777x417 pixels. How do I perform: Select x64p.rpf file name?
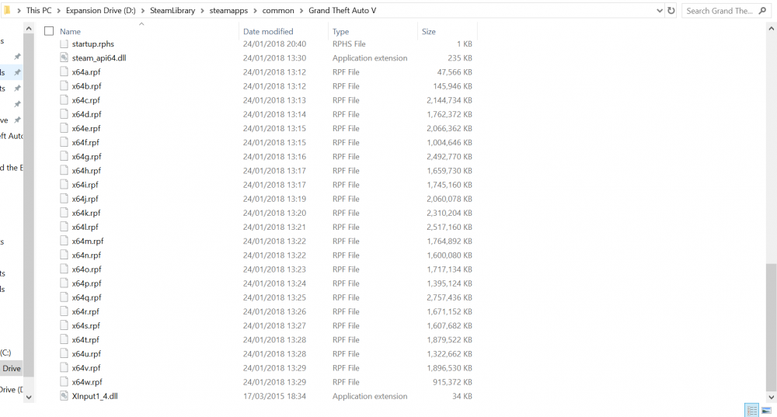click(x=87, y=283)
